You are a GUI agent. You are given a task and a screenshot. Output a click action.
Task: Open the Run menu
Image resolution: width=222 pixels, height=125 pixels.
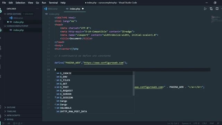44,3
